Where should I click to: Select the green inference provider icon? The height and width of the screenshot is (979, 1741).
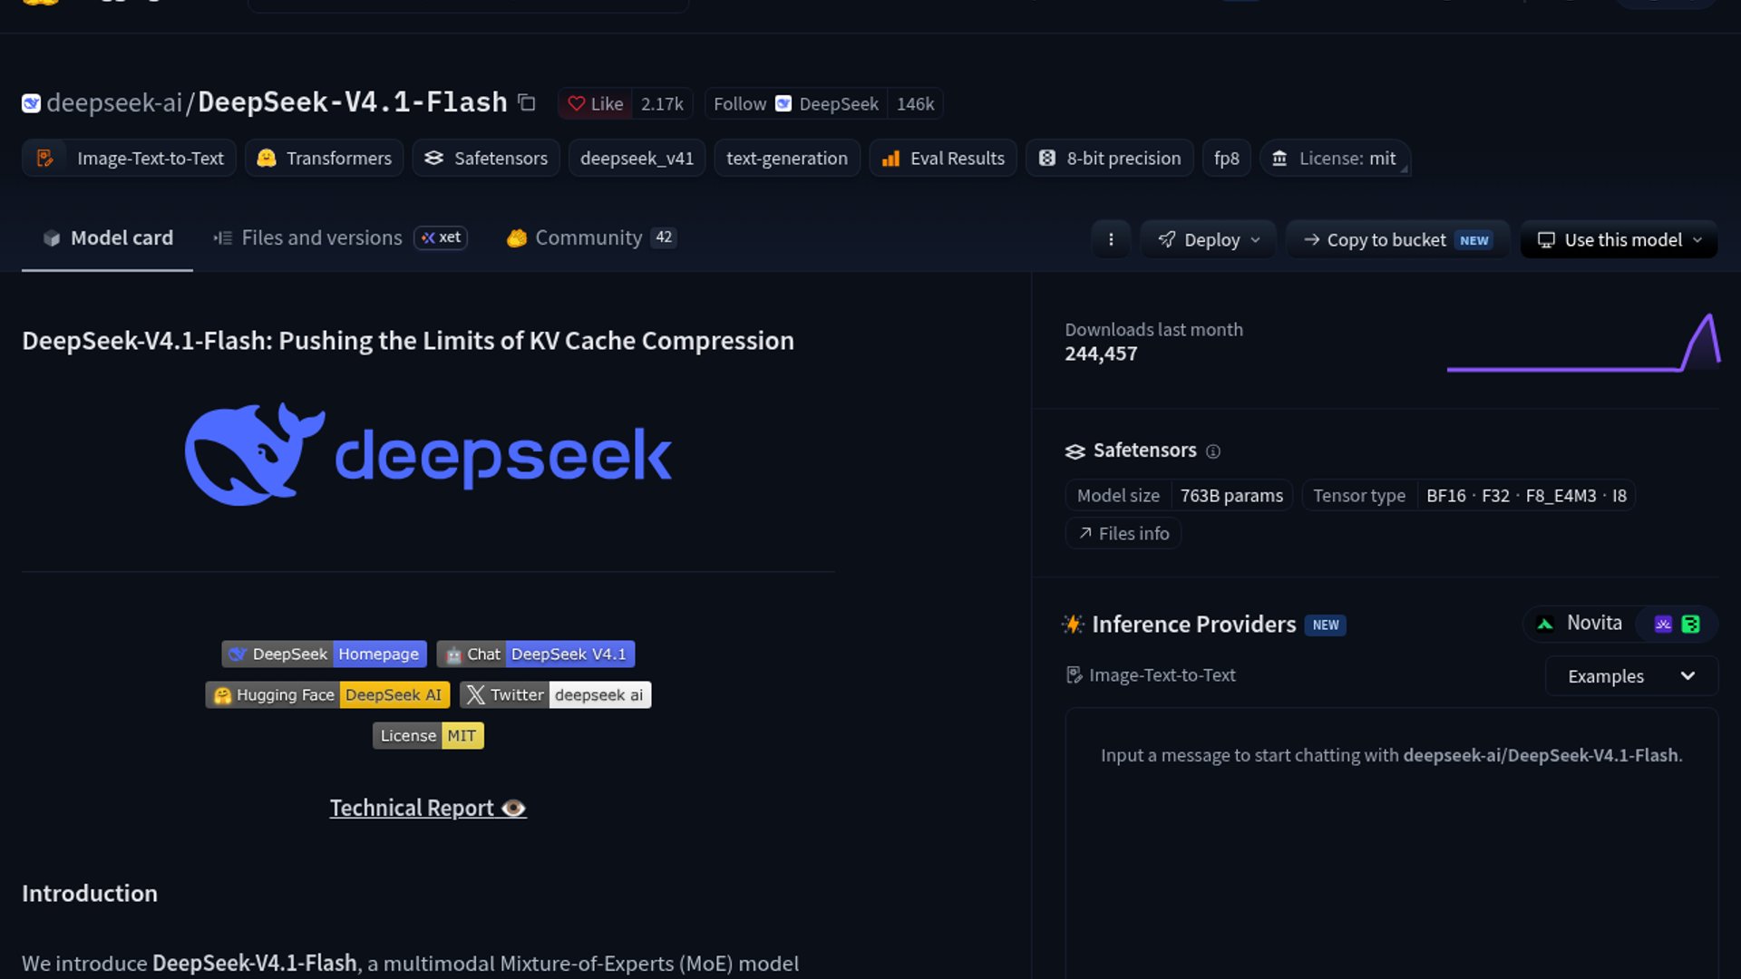click(1690, 624)
